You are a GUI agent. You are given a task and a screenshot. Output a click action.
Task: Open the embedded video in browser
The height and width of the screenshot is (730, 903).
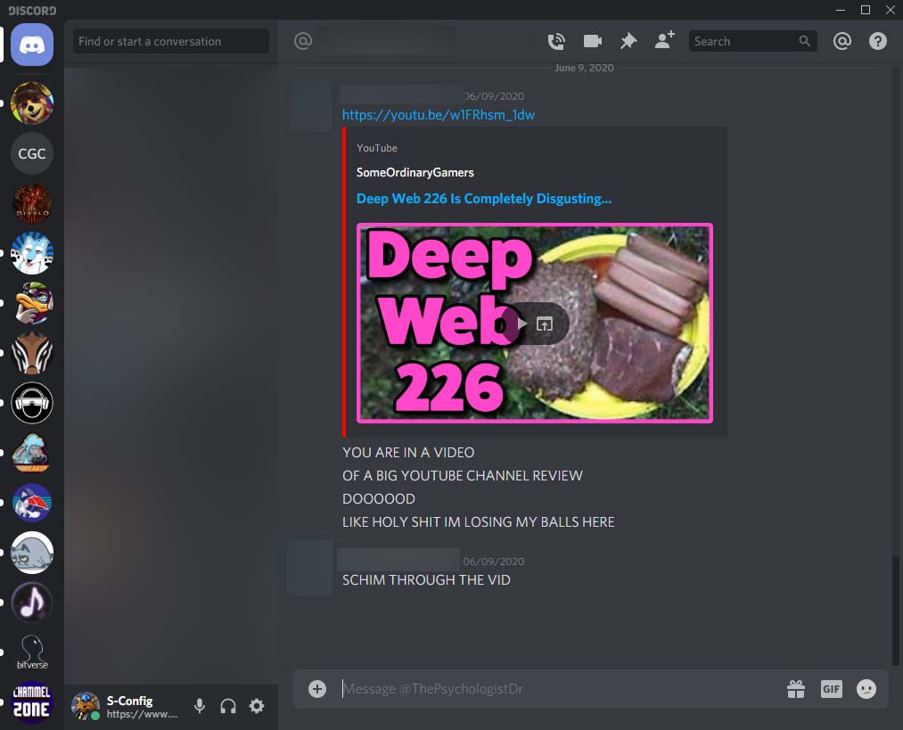pos(545,324)
